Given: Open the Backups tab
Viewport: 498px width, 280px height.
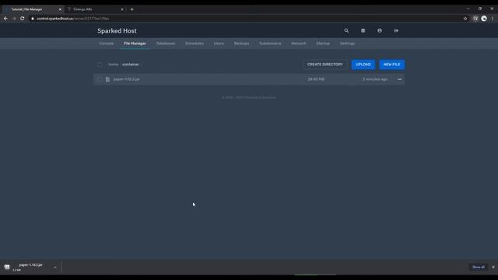Looking at the screenshot, I should point(241,44).
